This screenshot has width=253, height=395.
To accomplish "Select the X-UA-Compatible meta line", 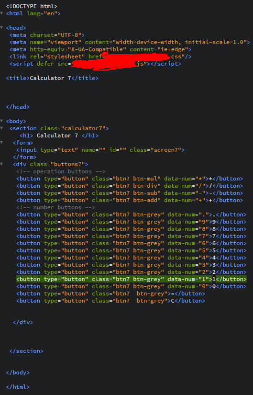I will [100, 49].
